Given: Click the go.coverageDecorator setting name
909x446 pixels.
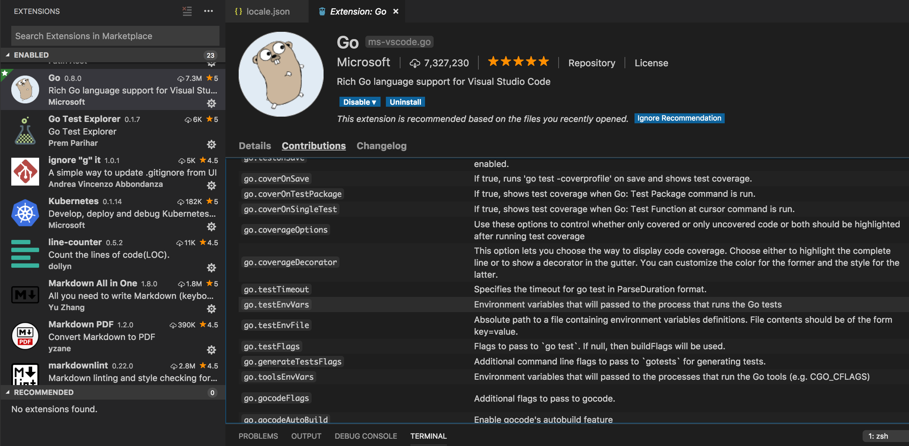Looking at the screenshot, I should (290, 262).
